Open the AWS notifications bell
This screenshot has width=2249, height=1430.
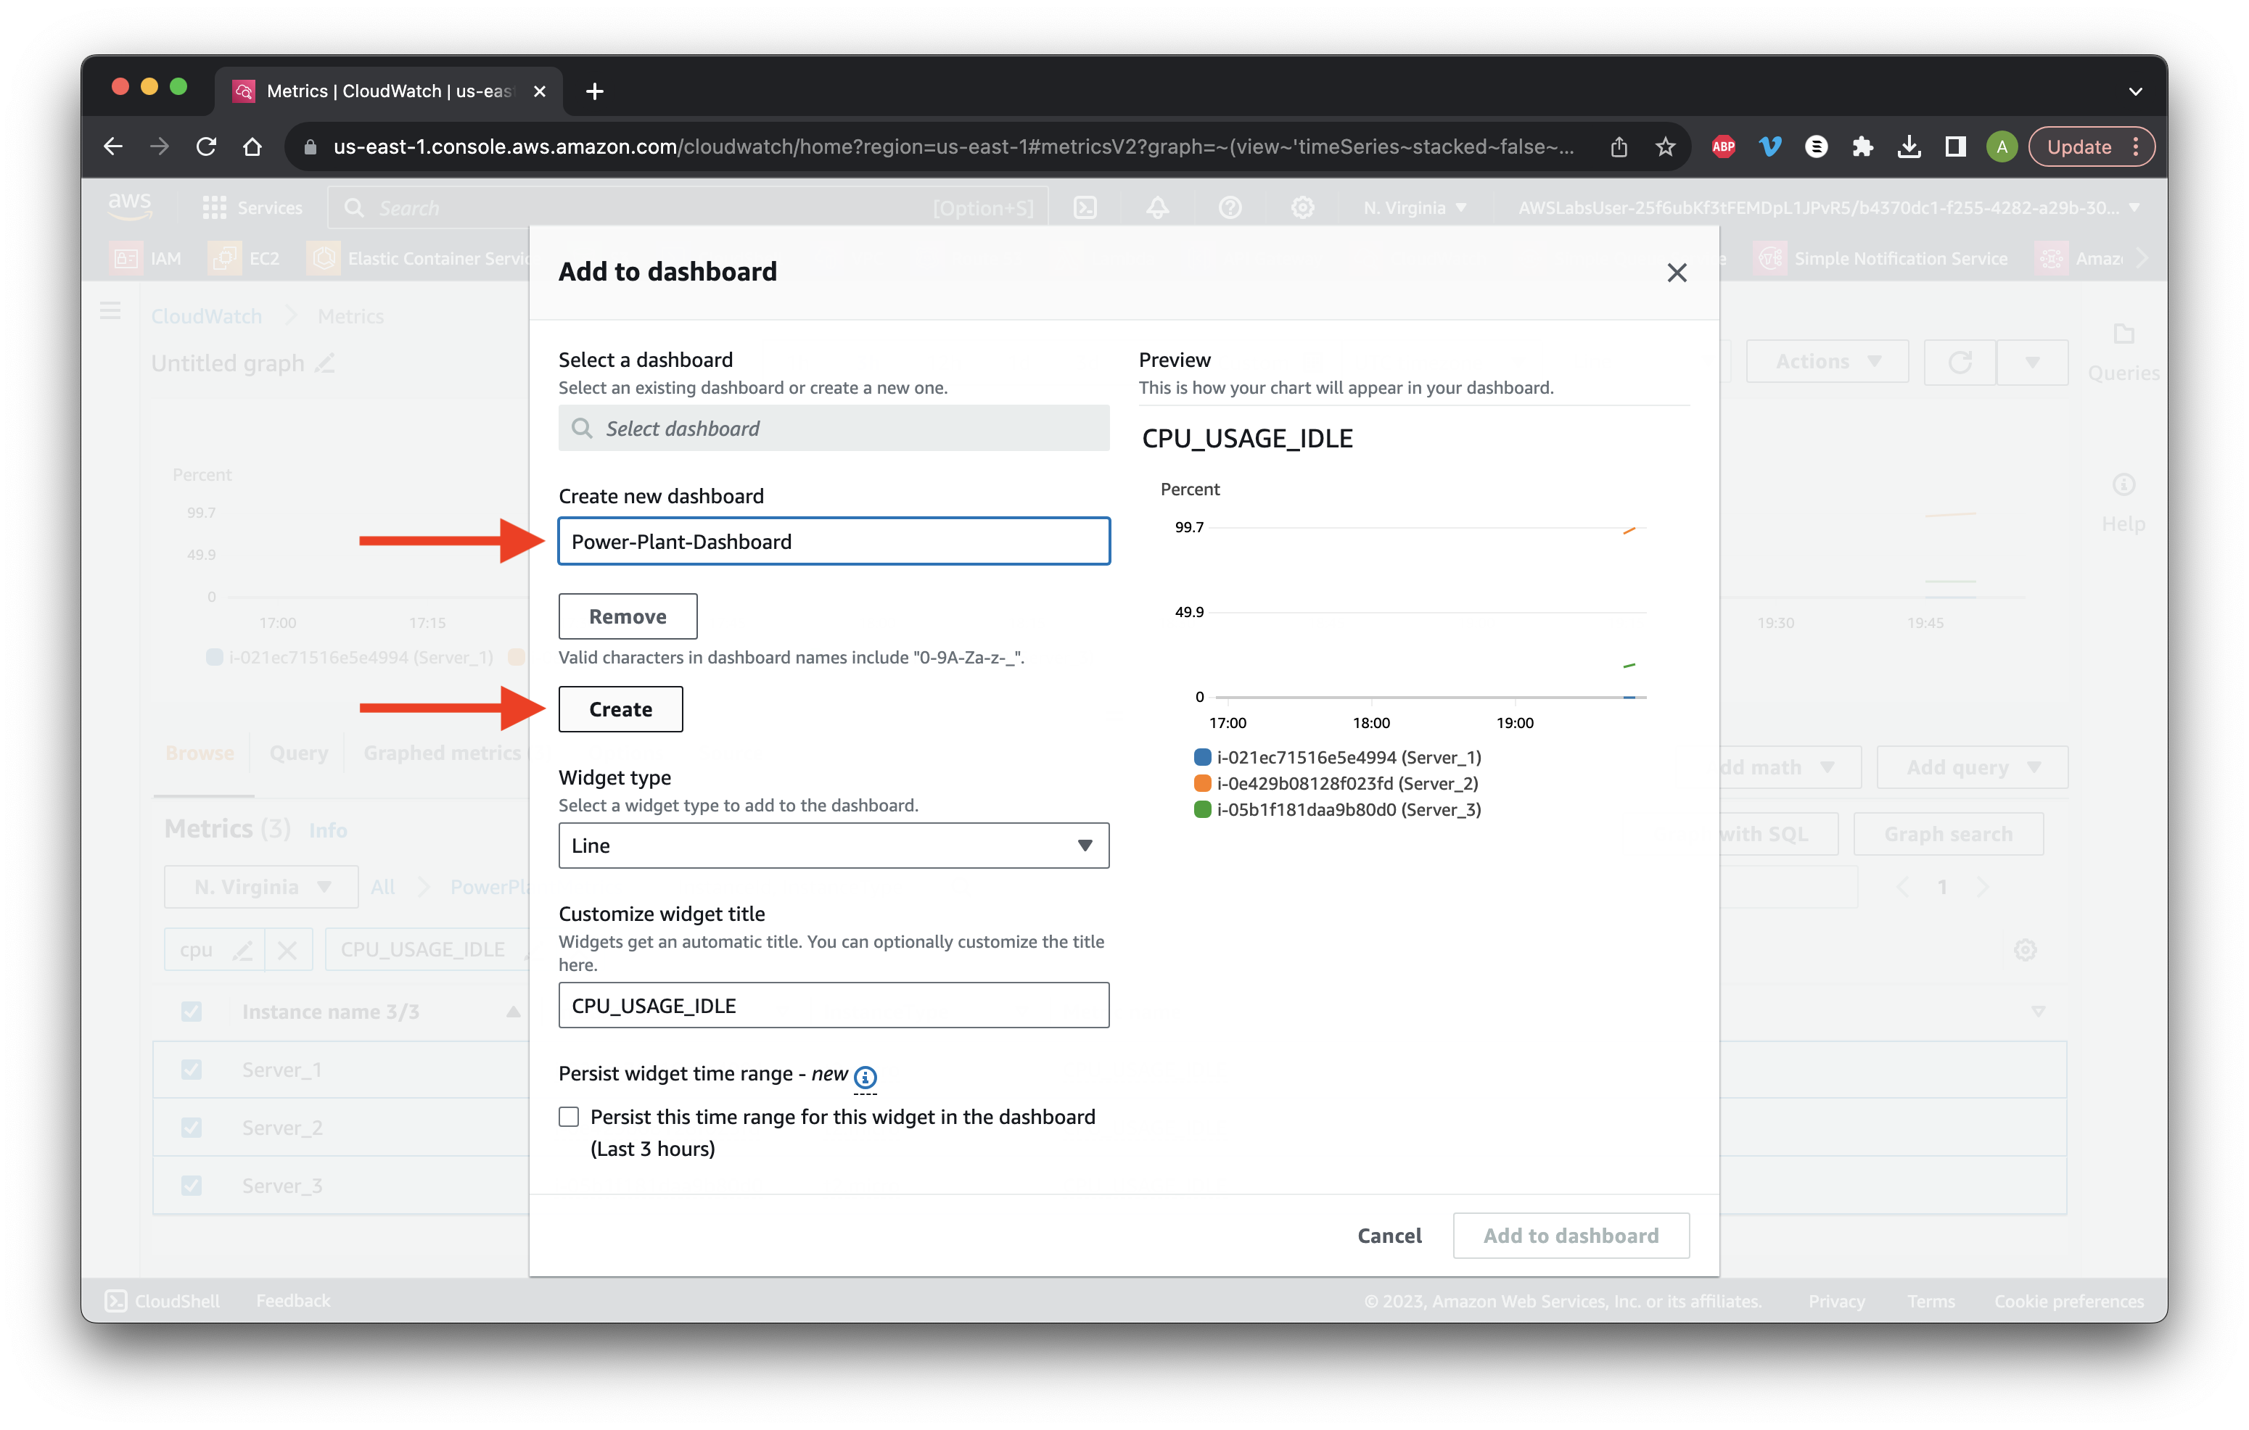click(1157, 207)
